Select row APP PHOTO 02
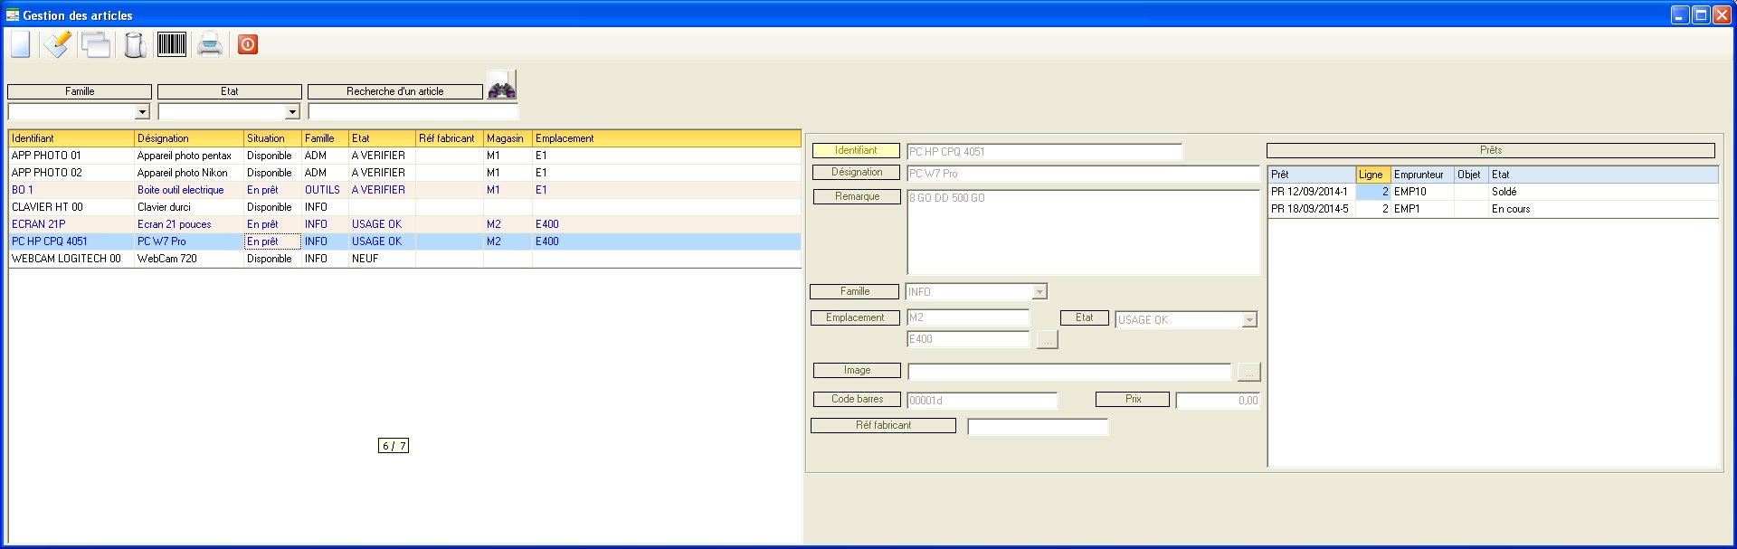The image size is (1737, 549). [404, 173]
